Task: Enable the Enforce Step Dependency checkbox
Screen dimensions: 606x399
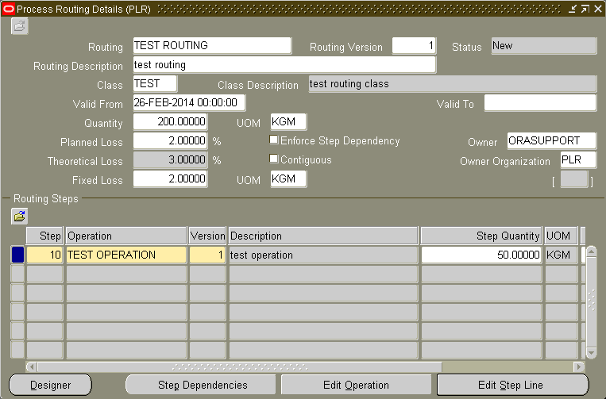Action: point(274,140)
